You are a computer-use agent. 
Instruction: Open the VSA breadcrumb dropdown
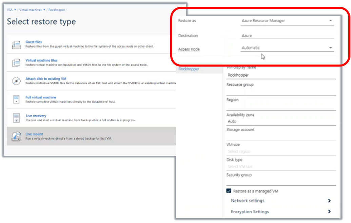(15, 10)
